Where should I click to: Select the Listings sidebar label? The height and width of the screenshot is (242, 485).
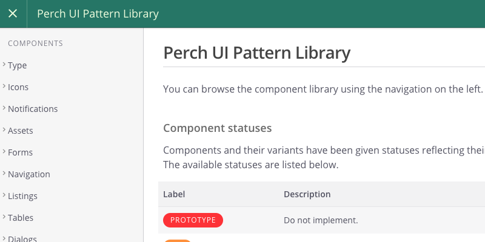tap(22, 196)
